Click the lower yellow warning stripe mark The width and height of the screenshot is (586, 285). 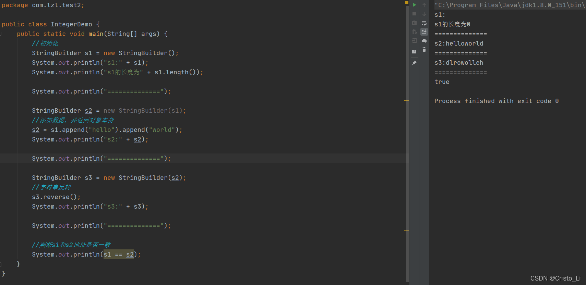click(407, 230)
